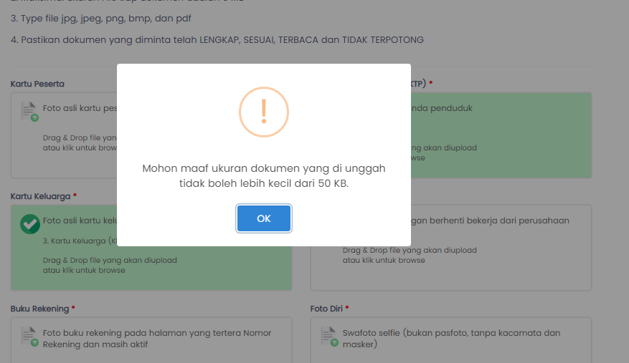Click the Buku Rekening section label
629x363 pixels.
39,309
